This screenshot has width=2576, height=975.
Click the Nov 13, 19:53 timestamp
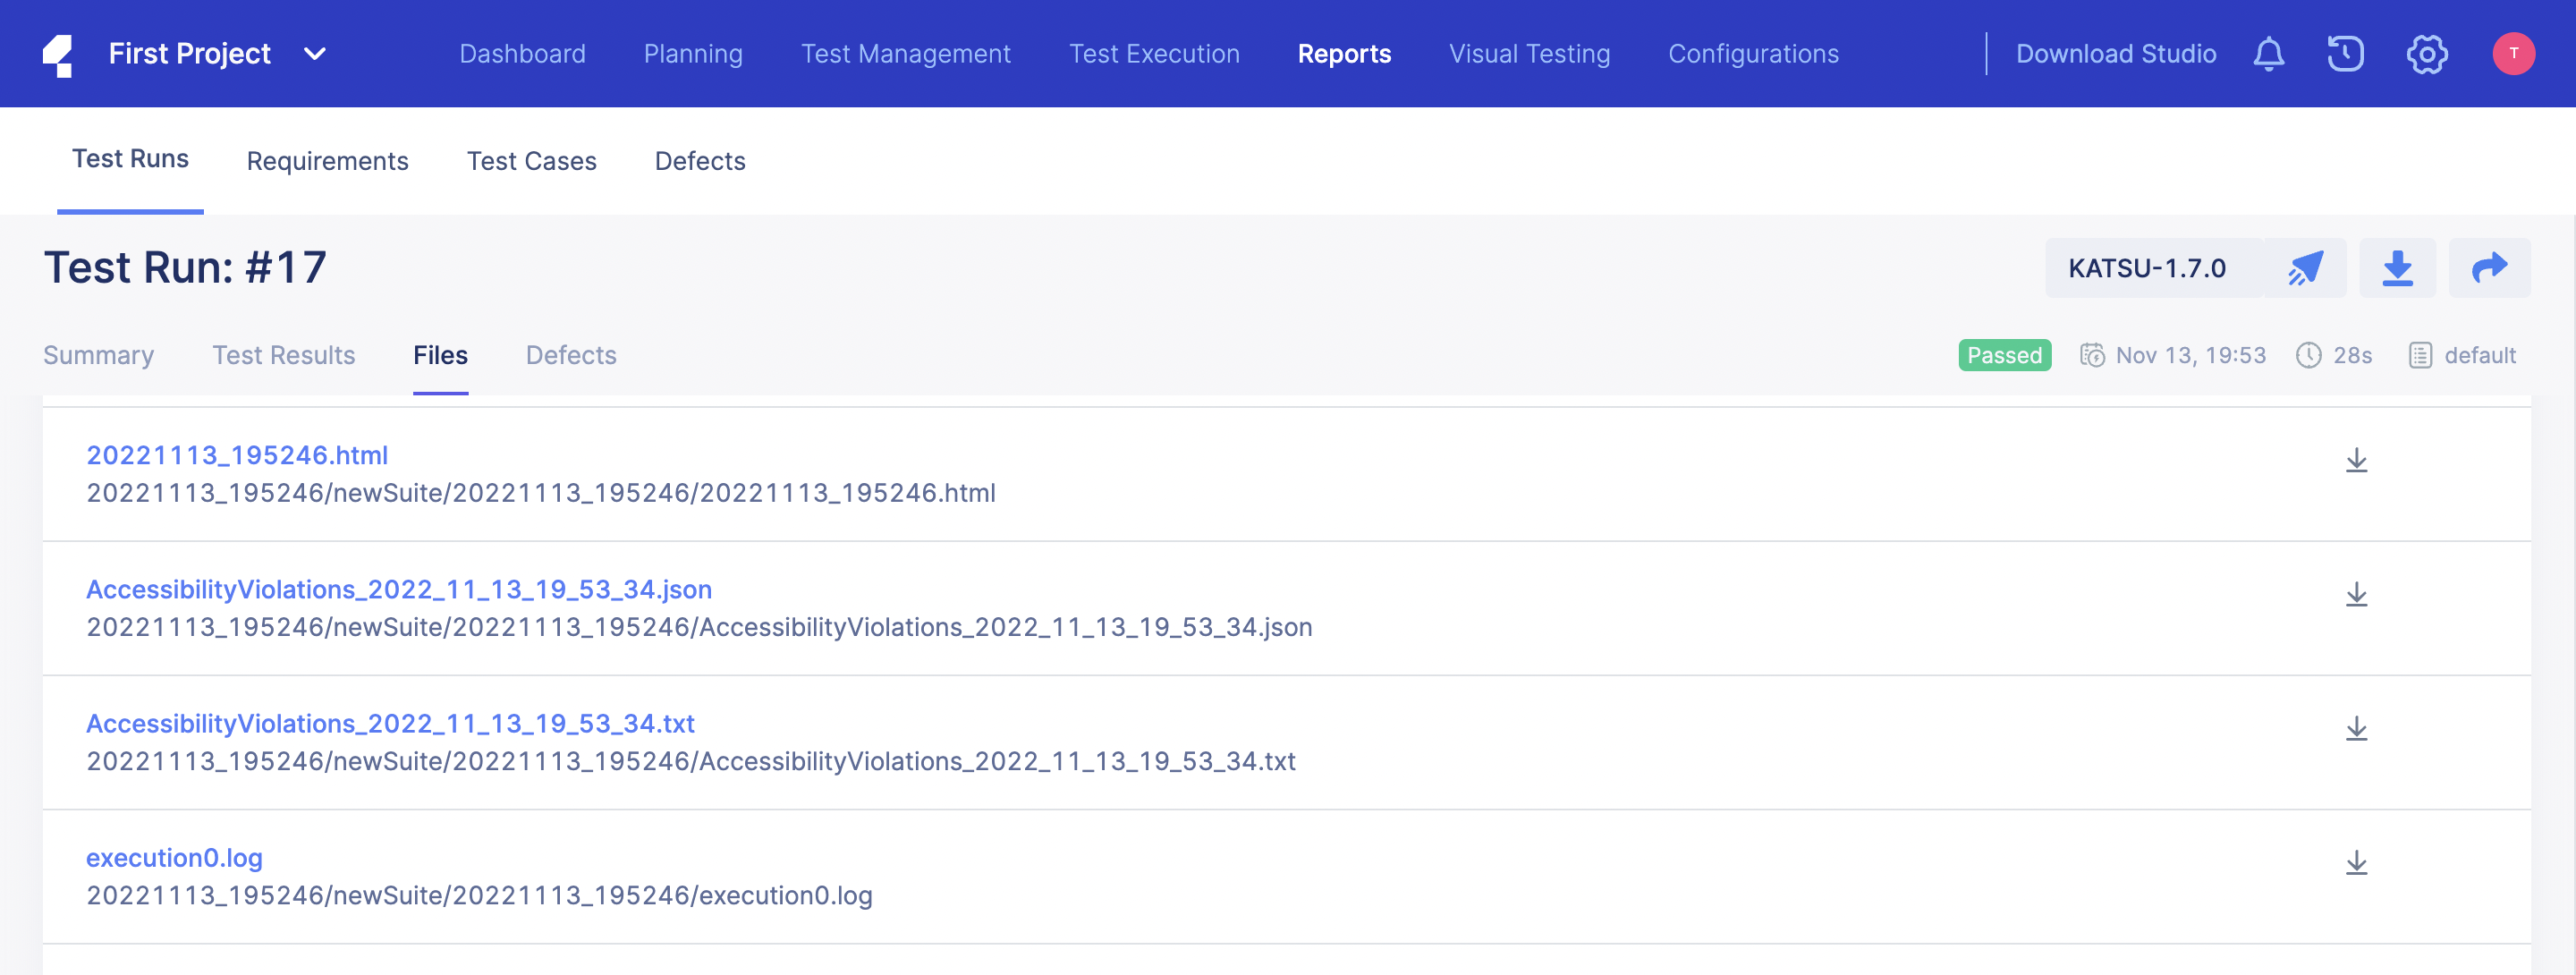(x=2190, y=355)
